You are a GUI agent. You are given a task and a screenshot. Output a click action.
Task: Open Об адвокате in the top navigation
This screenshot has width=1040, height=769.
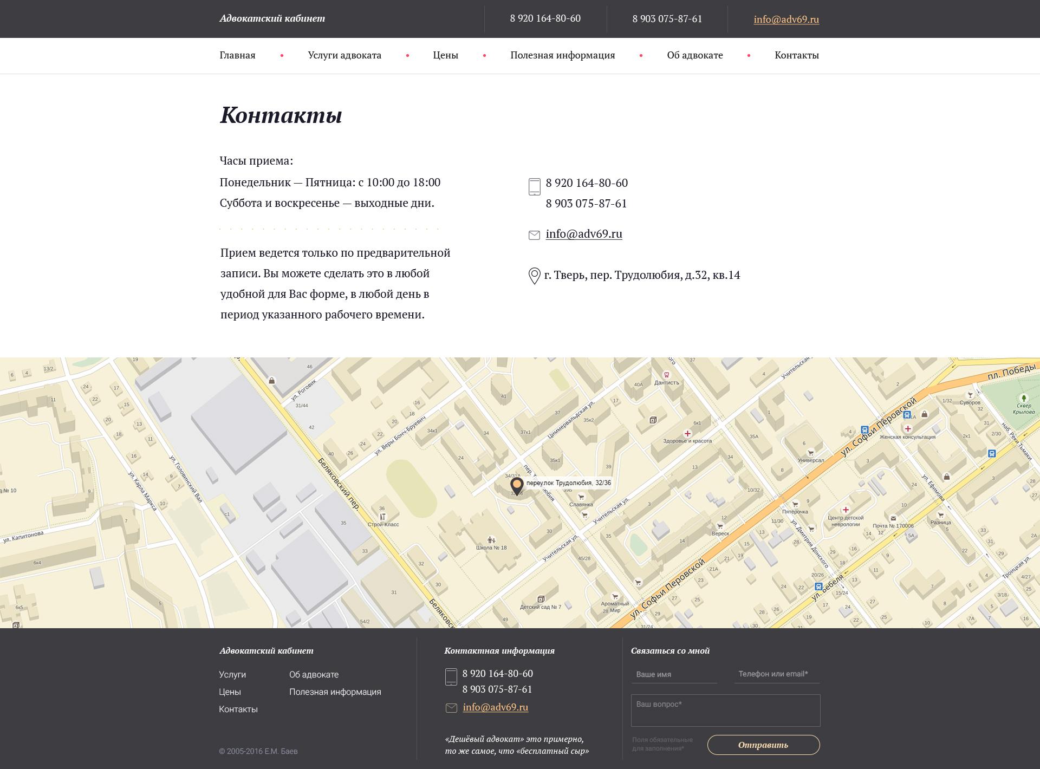click(694, 55)
